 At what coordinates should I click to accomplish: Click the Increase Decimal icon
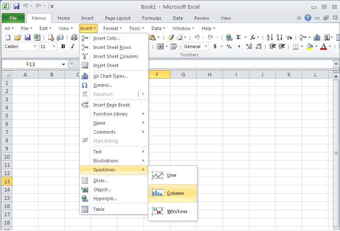(x=248, y=46)
